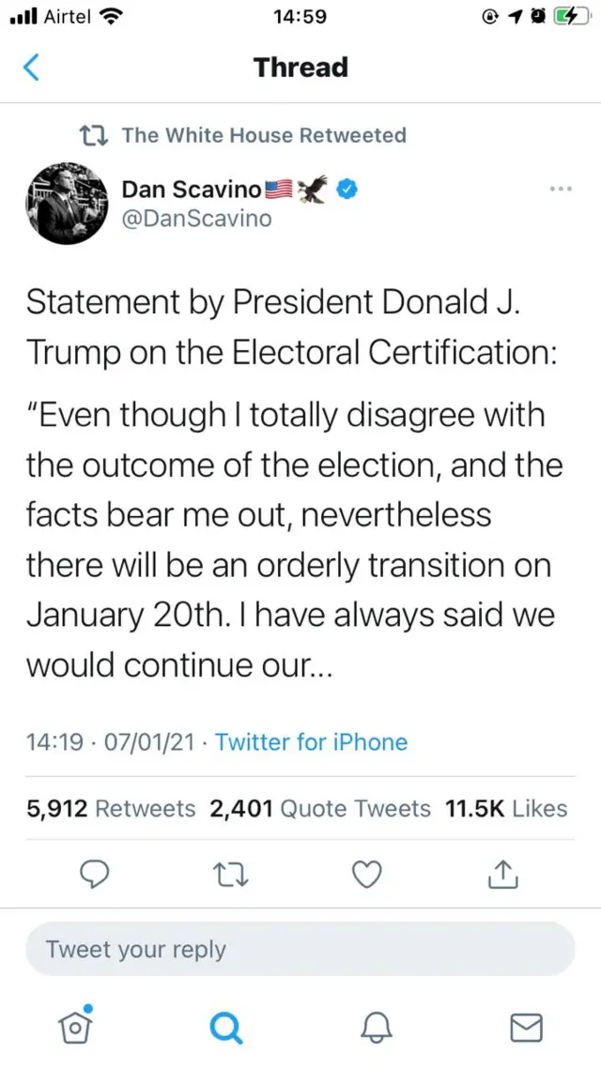This screenshot has width=601, height=1067.
Task: Retweet using the retweet arrows icon
Action: pyautogui.click(x=230, y=875)
